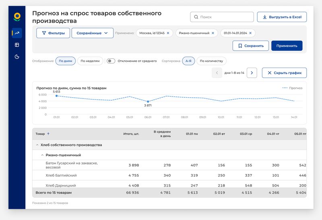The height and width of the screenshot is (220, 322).
Task: Click 06.01 label on chart axis
Action: [148, 117]
